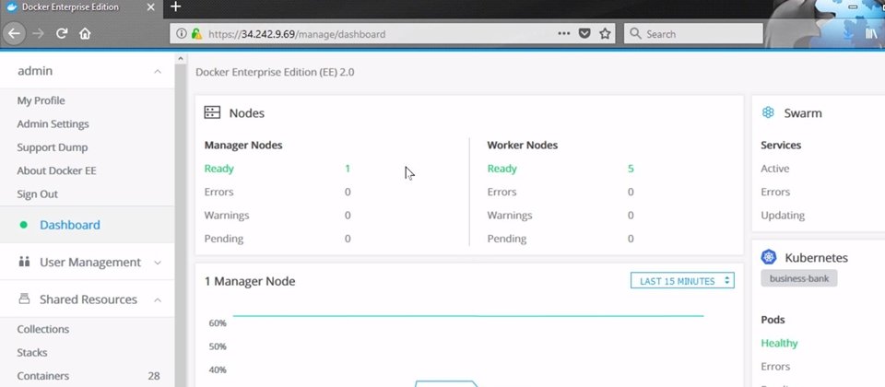Click the Manager Nodes Pending label
This screenshot has height=387, width=885.
click(224, 239)
